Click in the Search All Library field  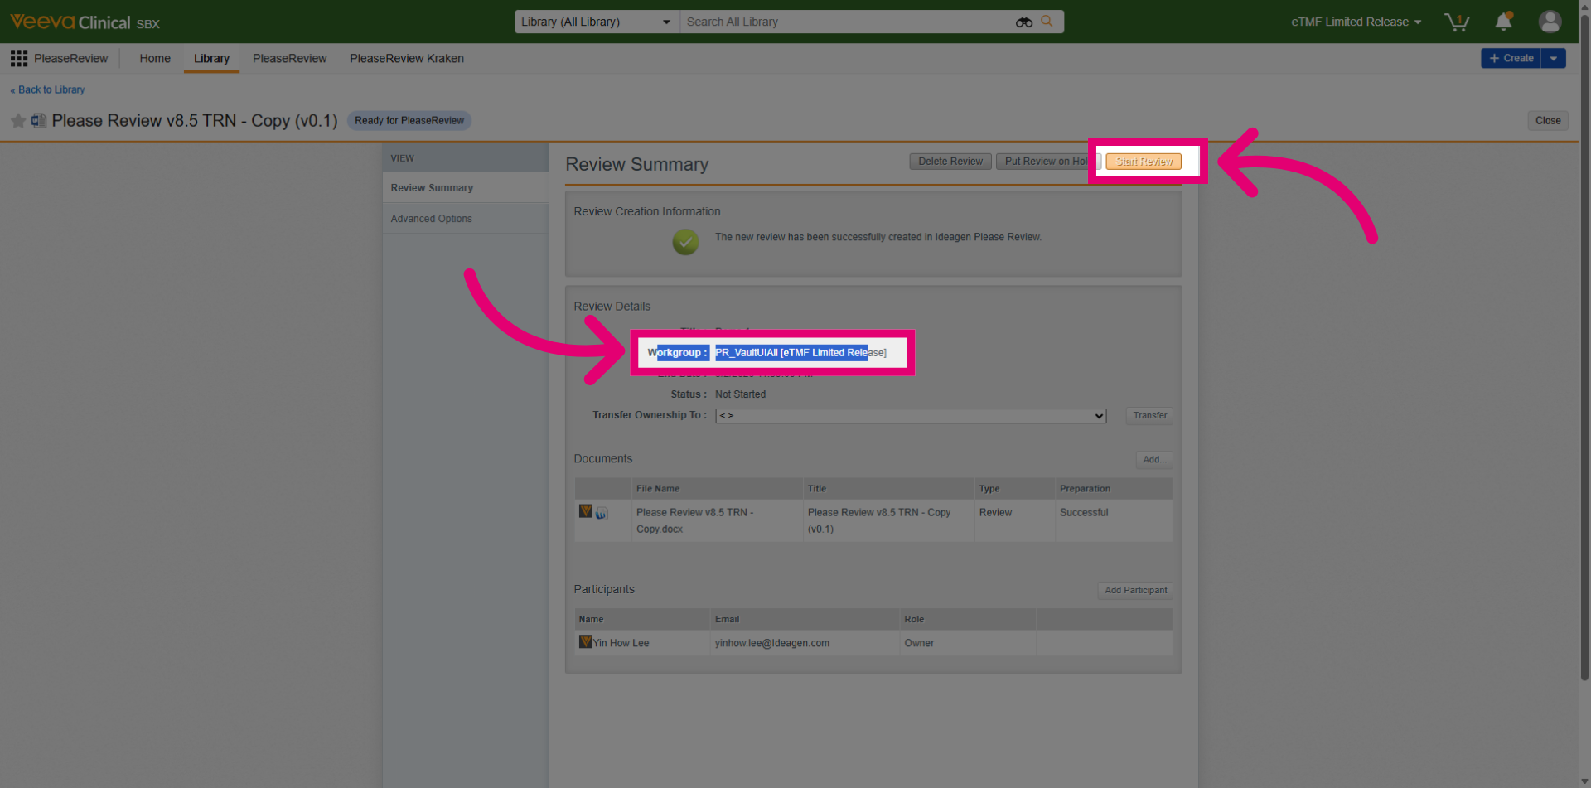click(845, 22)
